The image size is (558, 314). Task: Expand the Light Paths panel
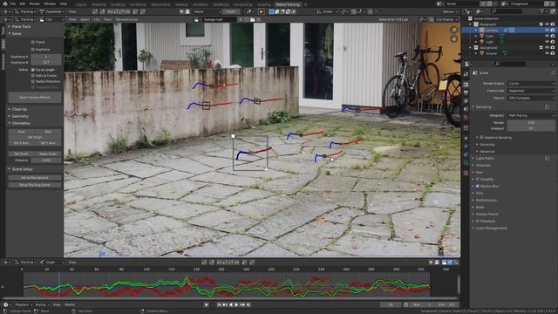tap(484, 159)
